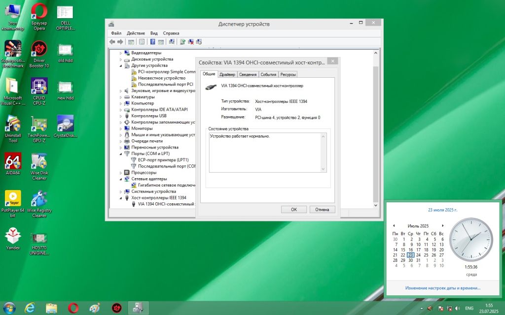Select the Yandex desktop icon
Viewport: 505px width, 315px height.
[x=13, y=239]
